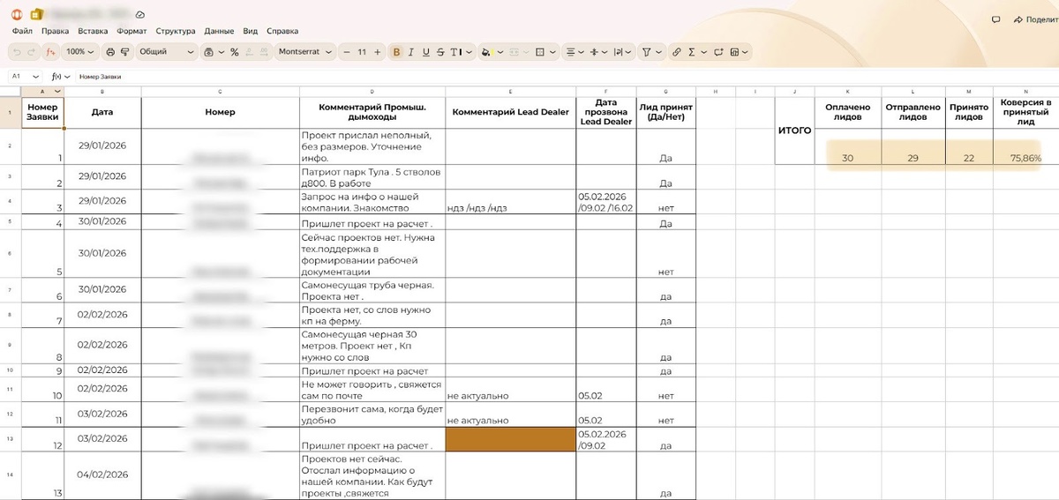Apply the text color button
This screenshot has width=1059, height=500.
point(455,52)
